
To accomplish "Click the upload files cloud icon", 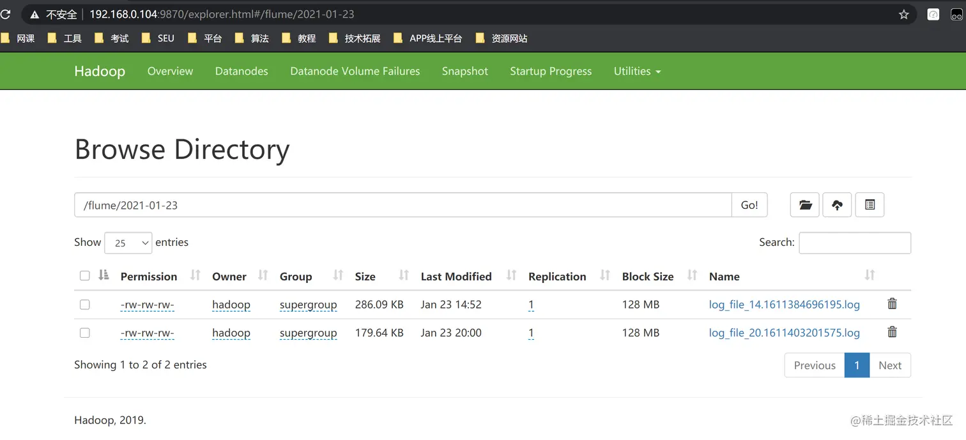I will pyautogui.click(x=837, y=205).
